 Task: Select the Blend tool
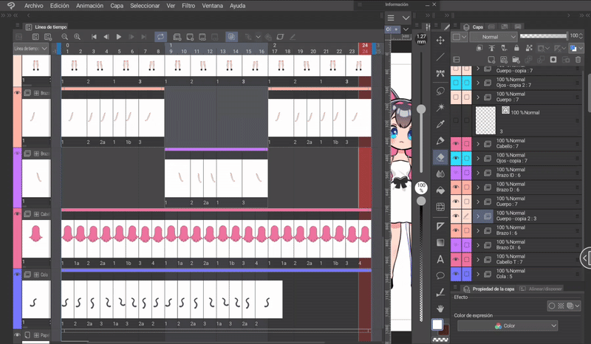(x=440, y=174)
